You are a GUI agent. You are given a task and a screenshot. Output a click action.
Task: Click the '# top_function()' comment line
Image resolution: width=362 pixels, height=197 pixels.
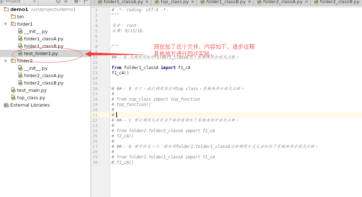[x=131, y=104]
